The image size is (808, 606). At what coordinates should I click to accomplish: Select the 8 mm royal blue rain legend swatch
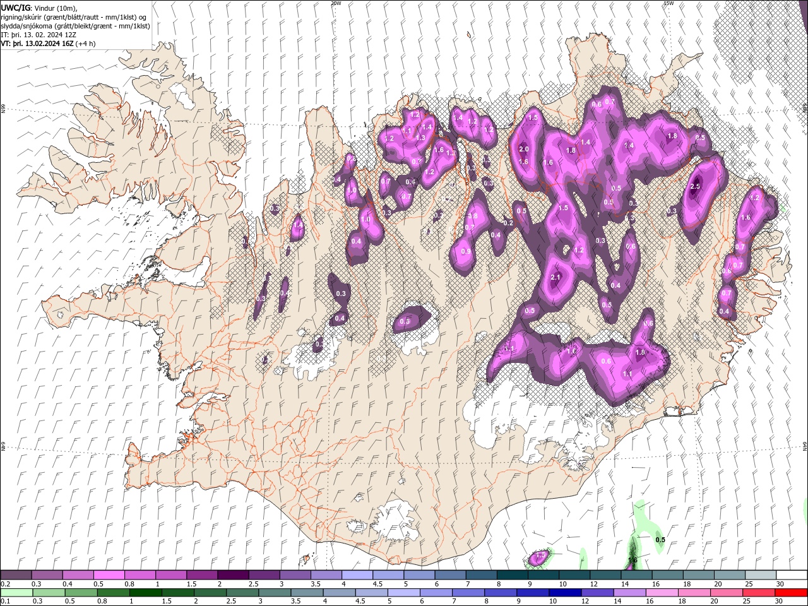pyautogui.click(x=501, y=593)
